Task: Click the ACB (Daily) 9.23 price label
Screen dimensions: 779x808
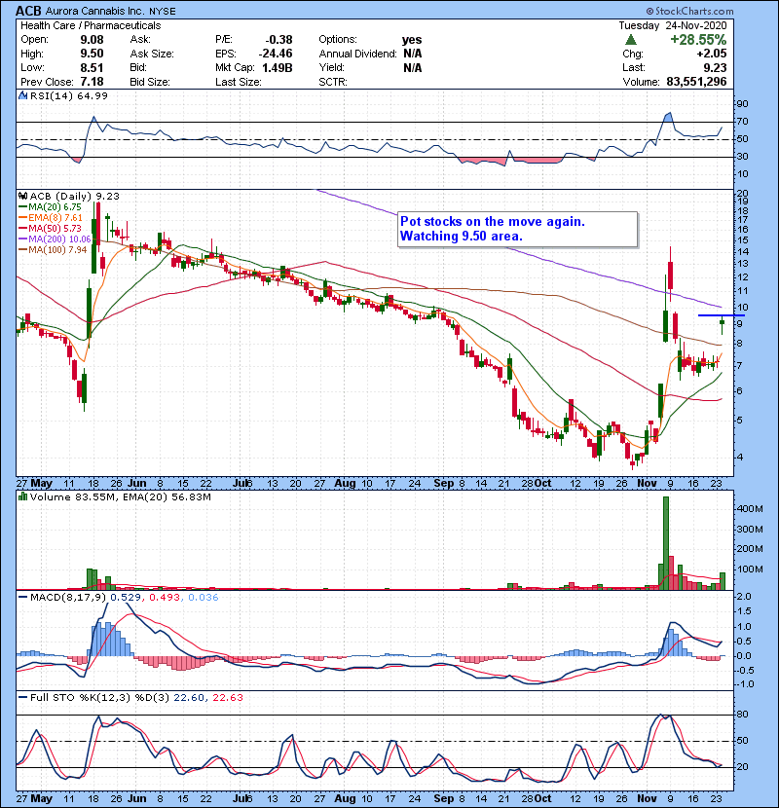Action: pyautogui.click(x=75, y=197)
